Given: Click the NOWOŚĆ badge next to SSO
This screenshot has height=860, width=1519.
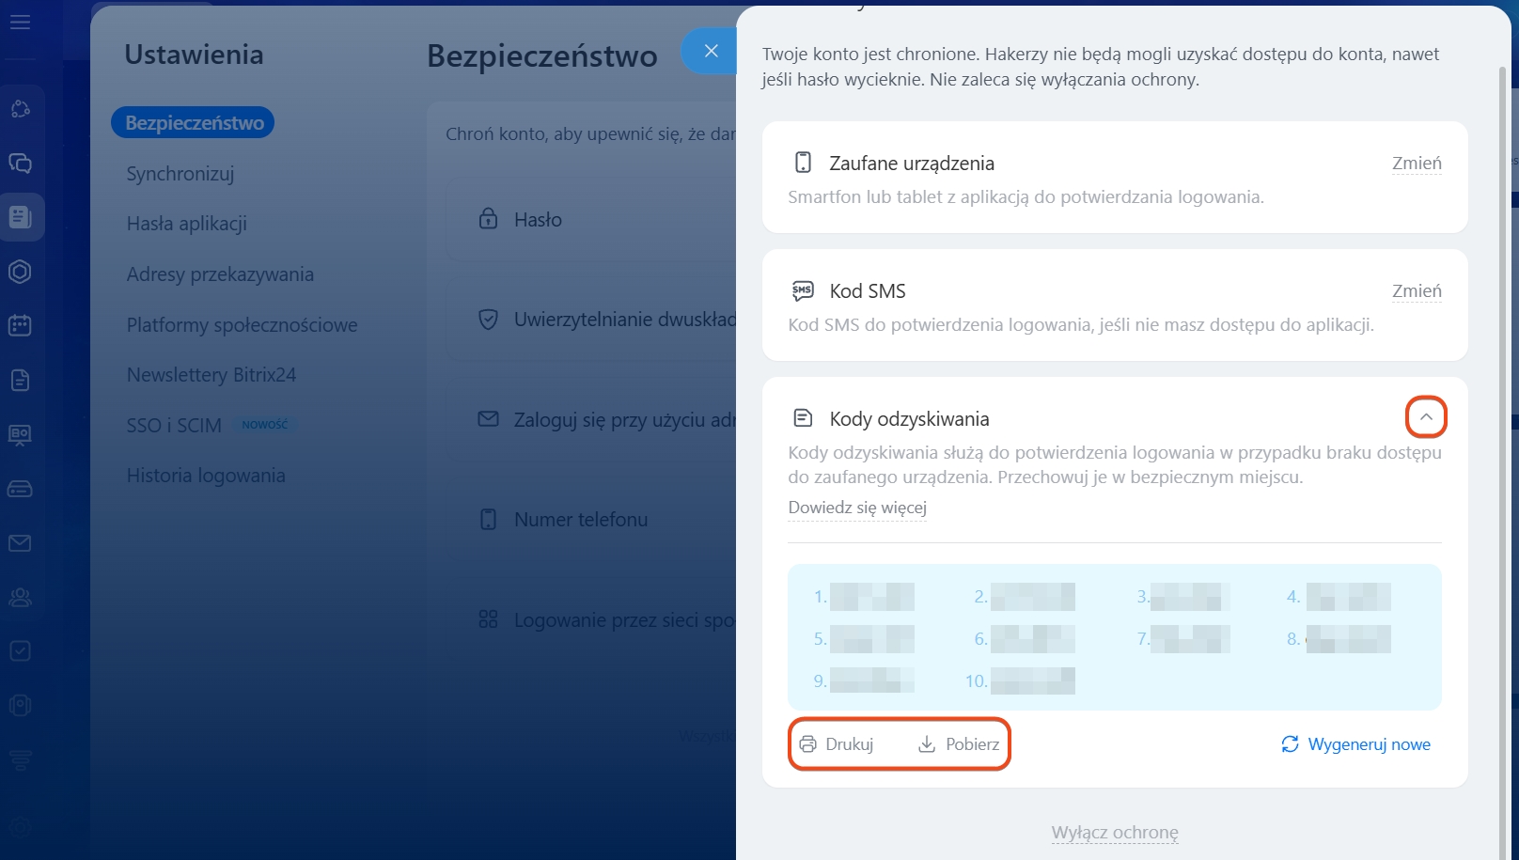Looking at the screenshot, I should 265,425.
